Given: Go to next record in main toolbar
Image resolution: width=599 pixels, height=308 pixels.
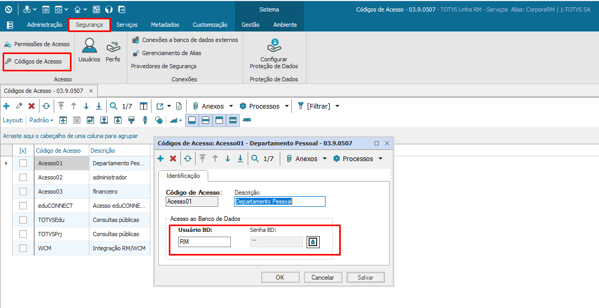Looking at the screenshot, I should tap(86, 106).
